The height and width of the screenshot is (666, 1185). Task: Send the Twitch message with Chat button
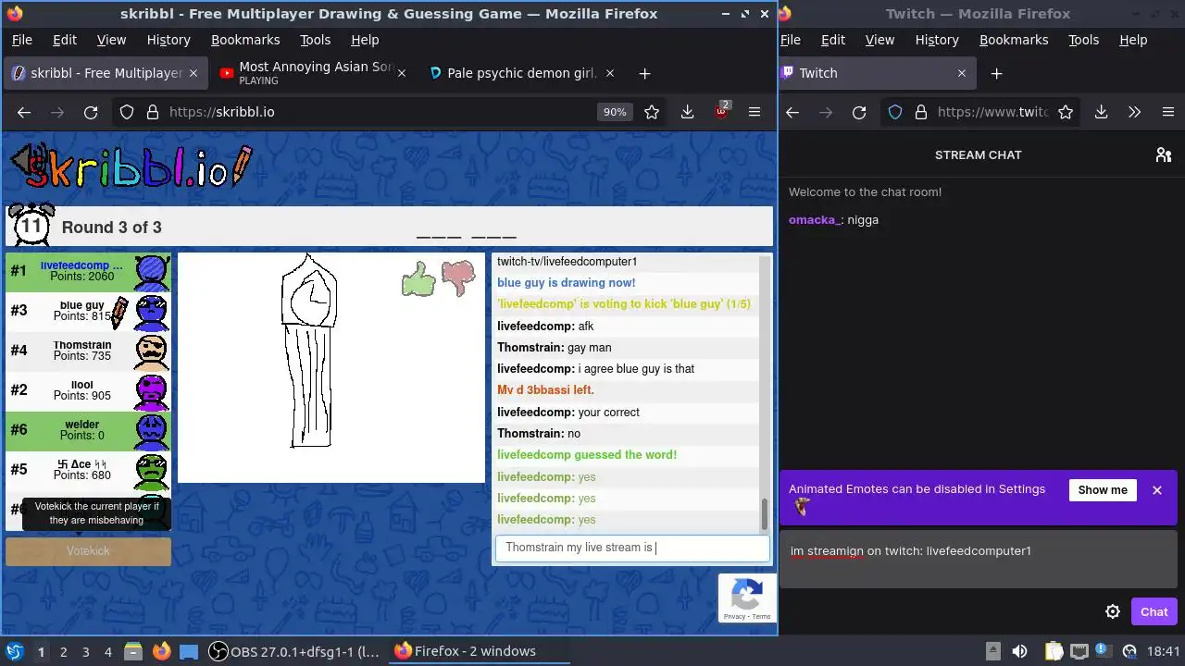[x=1154, y=611]
